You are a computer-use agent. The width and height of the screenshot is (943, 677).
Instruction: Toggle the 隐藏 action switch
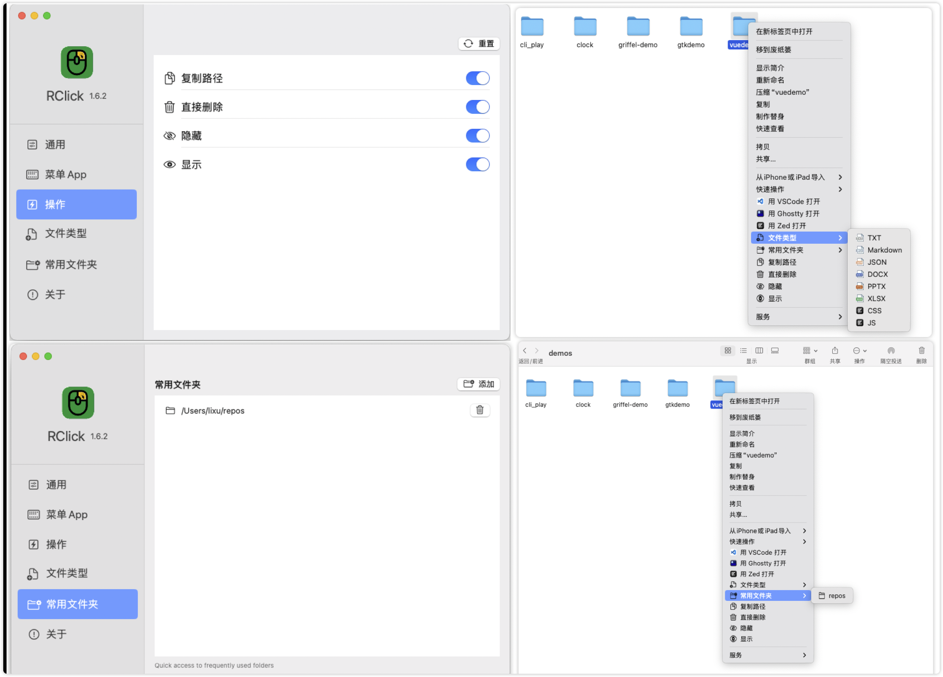[x=477, y=136]
